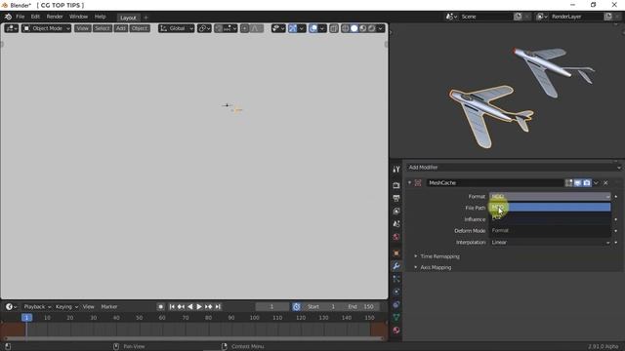Open the Edit menu
The height and width of the screenshot is (351, 625).
coord(35,17)
